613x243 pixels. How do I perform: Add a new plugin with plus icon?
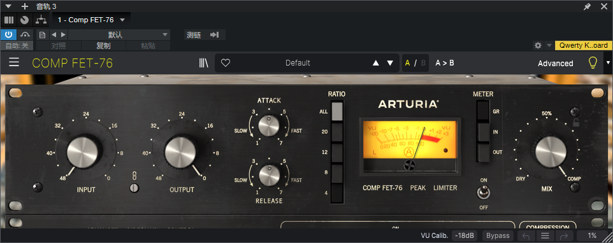click(25, 6)
